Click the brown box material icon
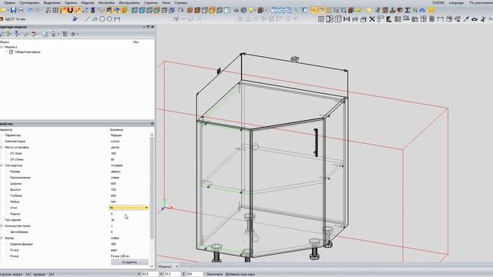The height and width of the screenshot is (277, 493). (x=260, y=10)
